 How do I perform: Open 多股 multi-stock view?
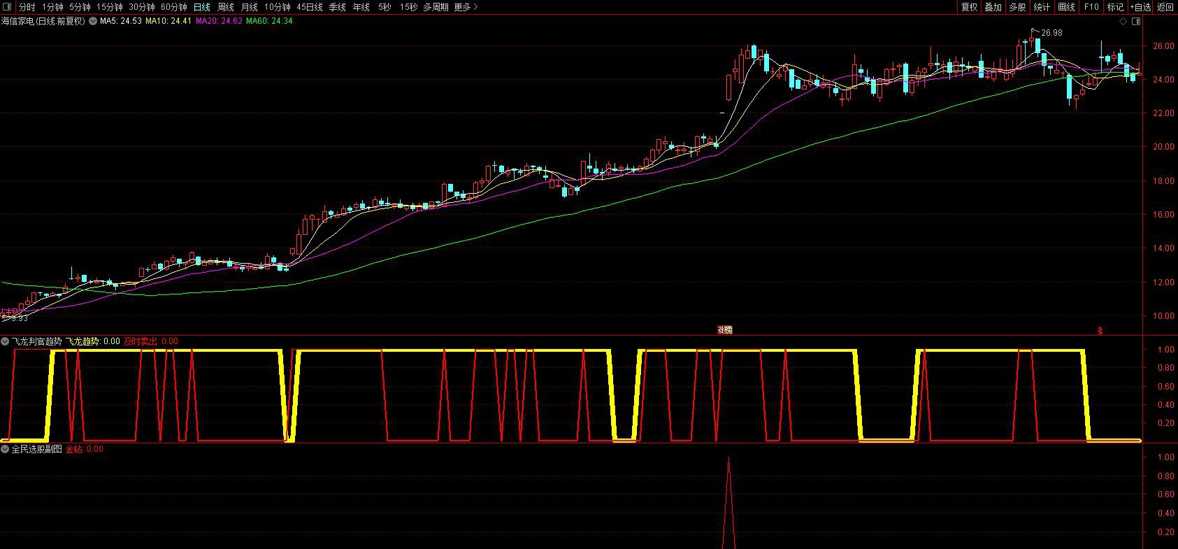pos(1017,7)
